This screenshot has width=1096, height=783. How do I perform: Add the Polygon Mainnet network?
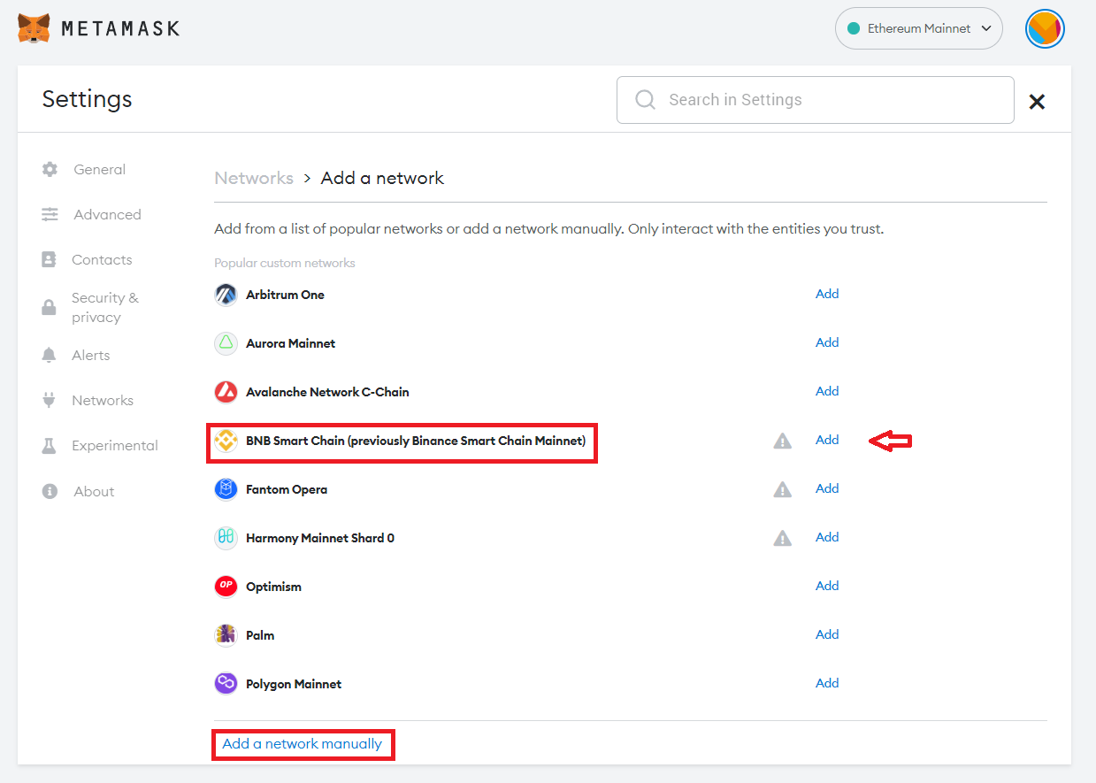[827, 683]
